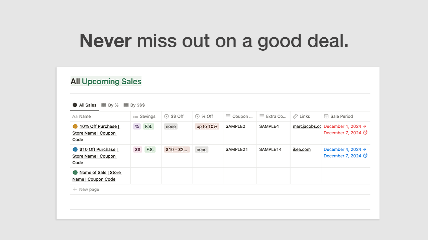Image resolution: width=428 pixels, height=240 pixels.
Task: Switch to the By % tab
Action: tap(110, 105)
